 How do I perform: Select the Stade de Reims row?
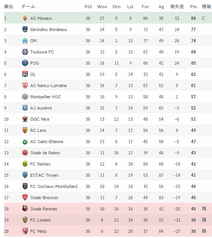pyautogui.click(x=108, y=153)
